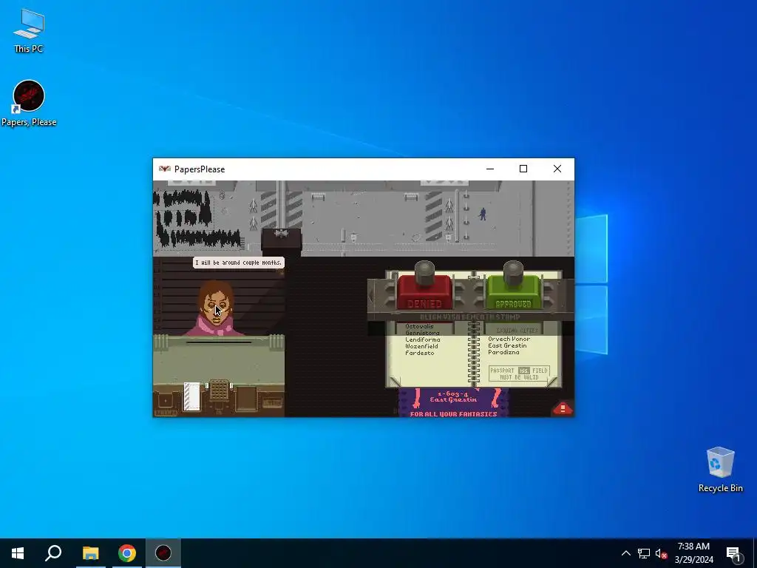Screen dimensions: 757x568
Task: Open the muted volume tray icon
Action: coord(661,553)
